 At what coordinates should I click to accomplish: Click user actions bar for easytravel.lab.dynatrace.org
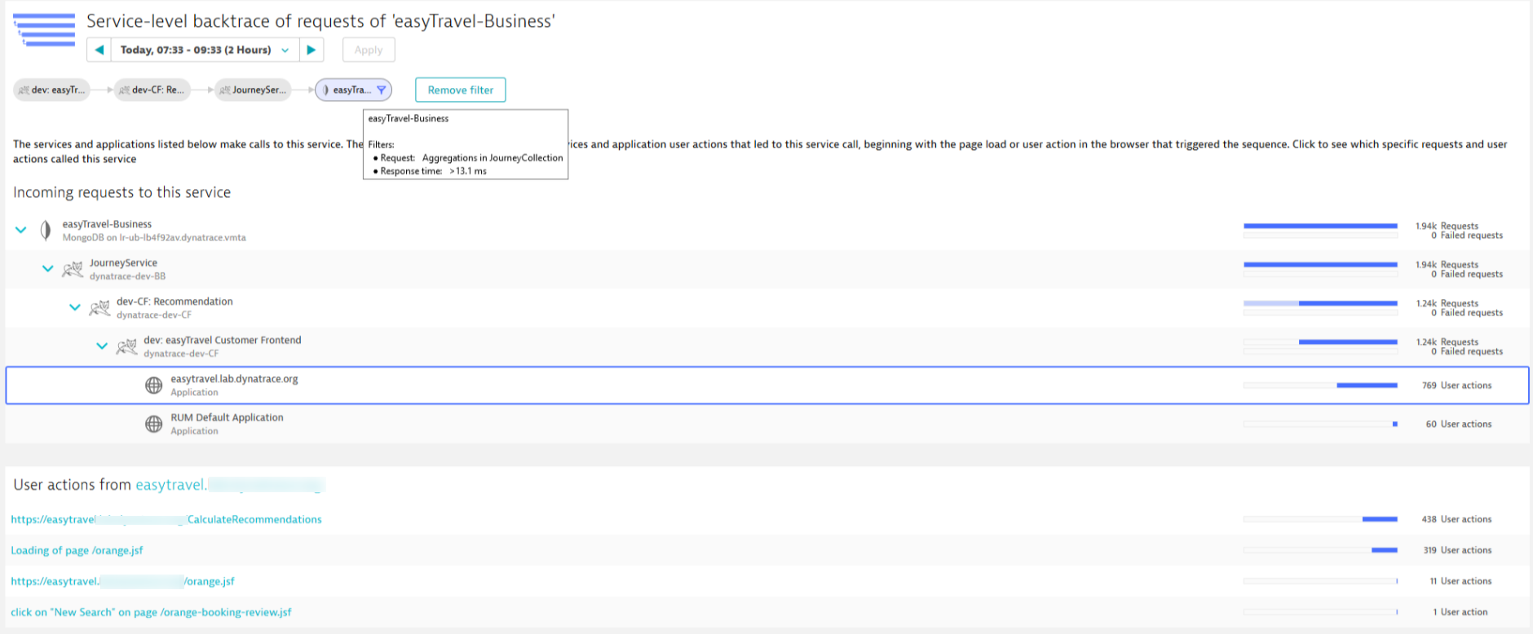click(1320, 385)
